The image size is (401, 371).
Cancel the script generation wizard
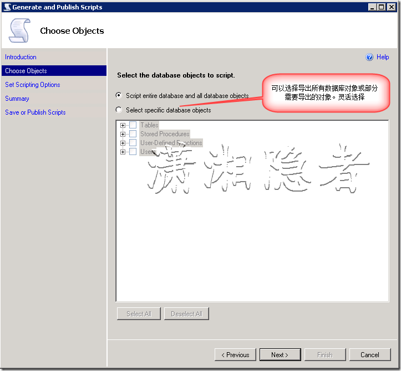(x=369, y=355)
